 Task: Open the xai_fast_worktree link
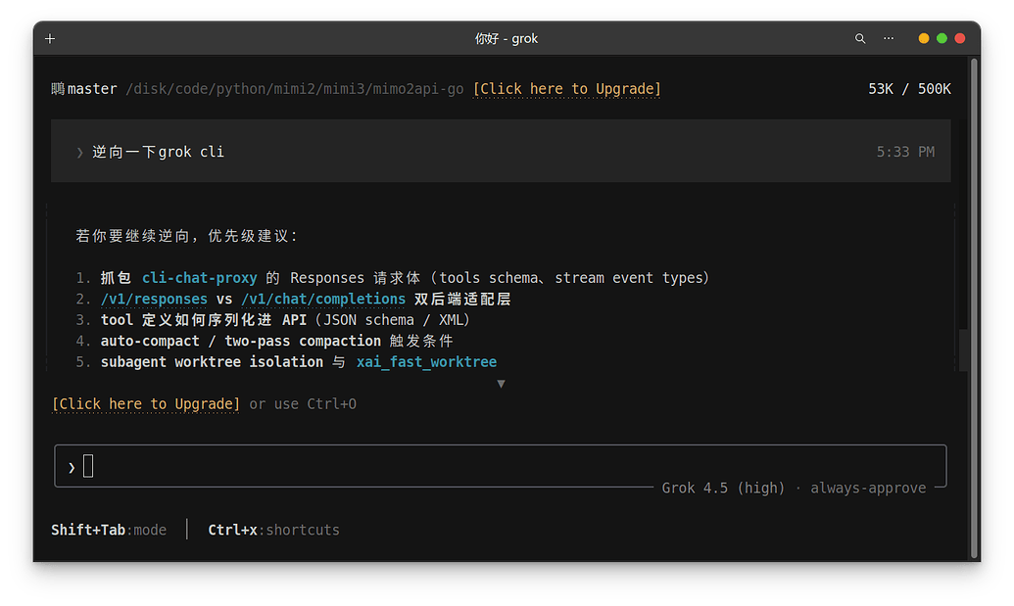426,362
